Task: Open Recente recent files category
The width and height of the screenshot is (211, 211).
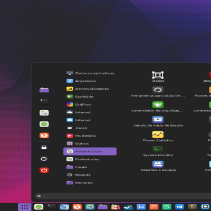Action: tap(90, 175)
